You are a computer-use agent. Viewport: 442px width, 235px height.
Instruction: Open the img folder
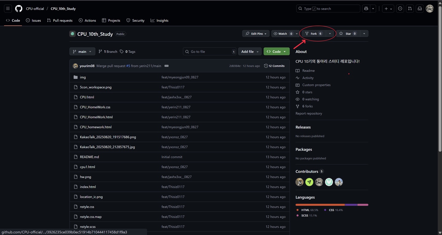click(x=83, y=77)
